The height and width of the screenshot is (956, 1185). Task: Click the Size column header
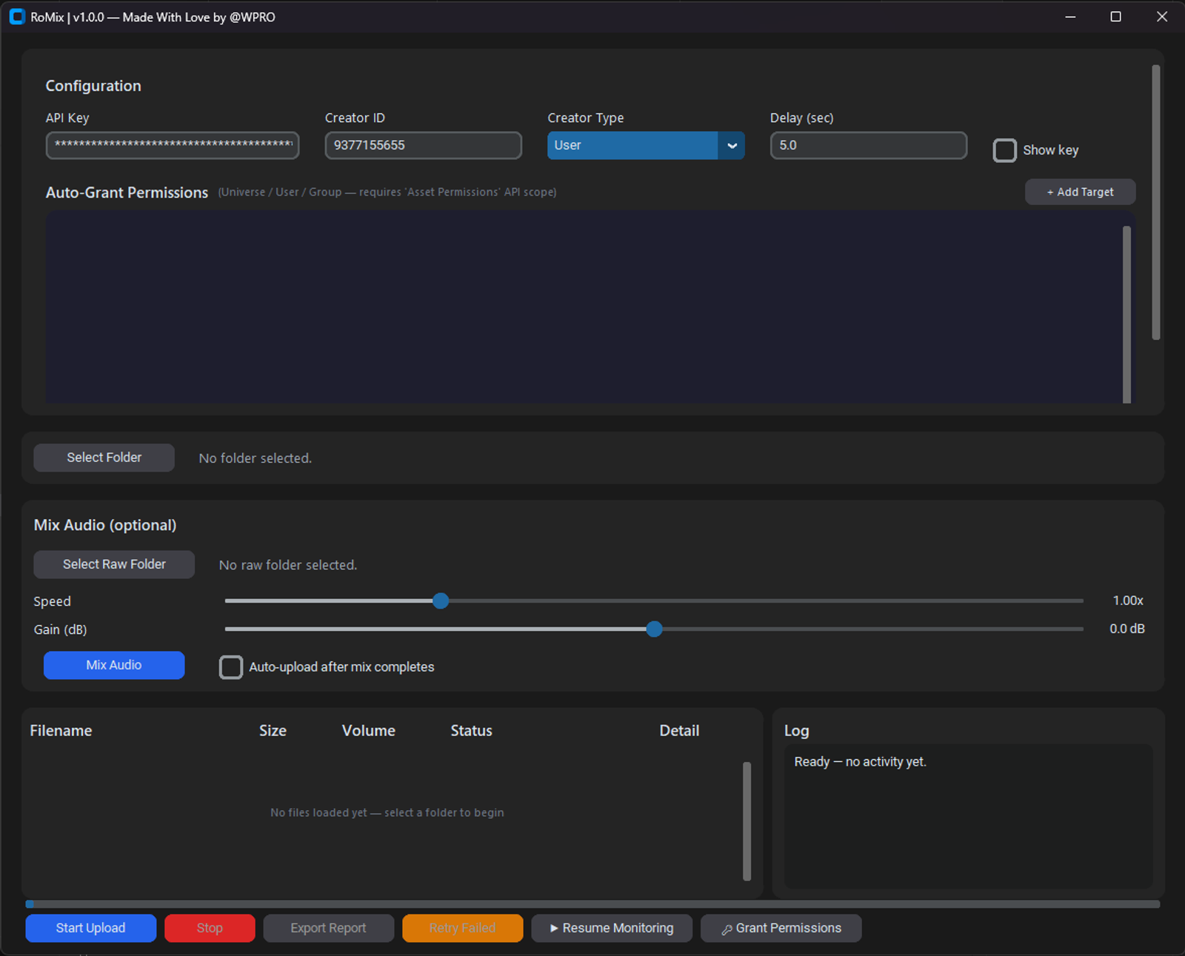coord(273,731)
